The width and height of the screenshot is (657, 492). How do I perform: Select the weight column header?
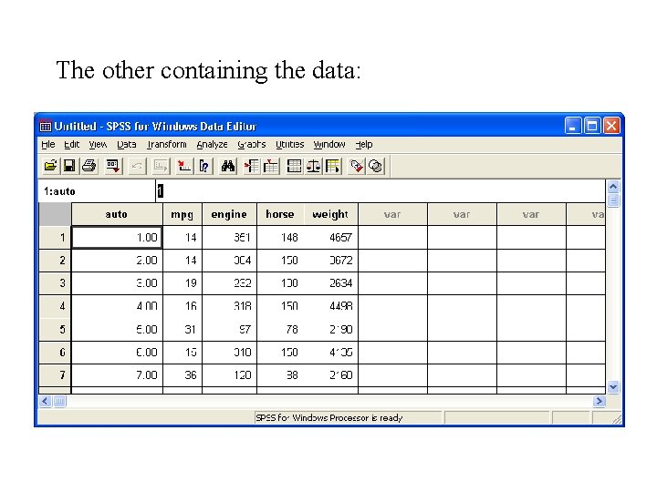pos(330,214)
